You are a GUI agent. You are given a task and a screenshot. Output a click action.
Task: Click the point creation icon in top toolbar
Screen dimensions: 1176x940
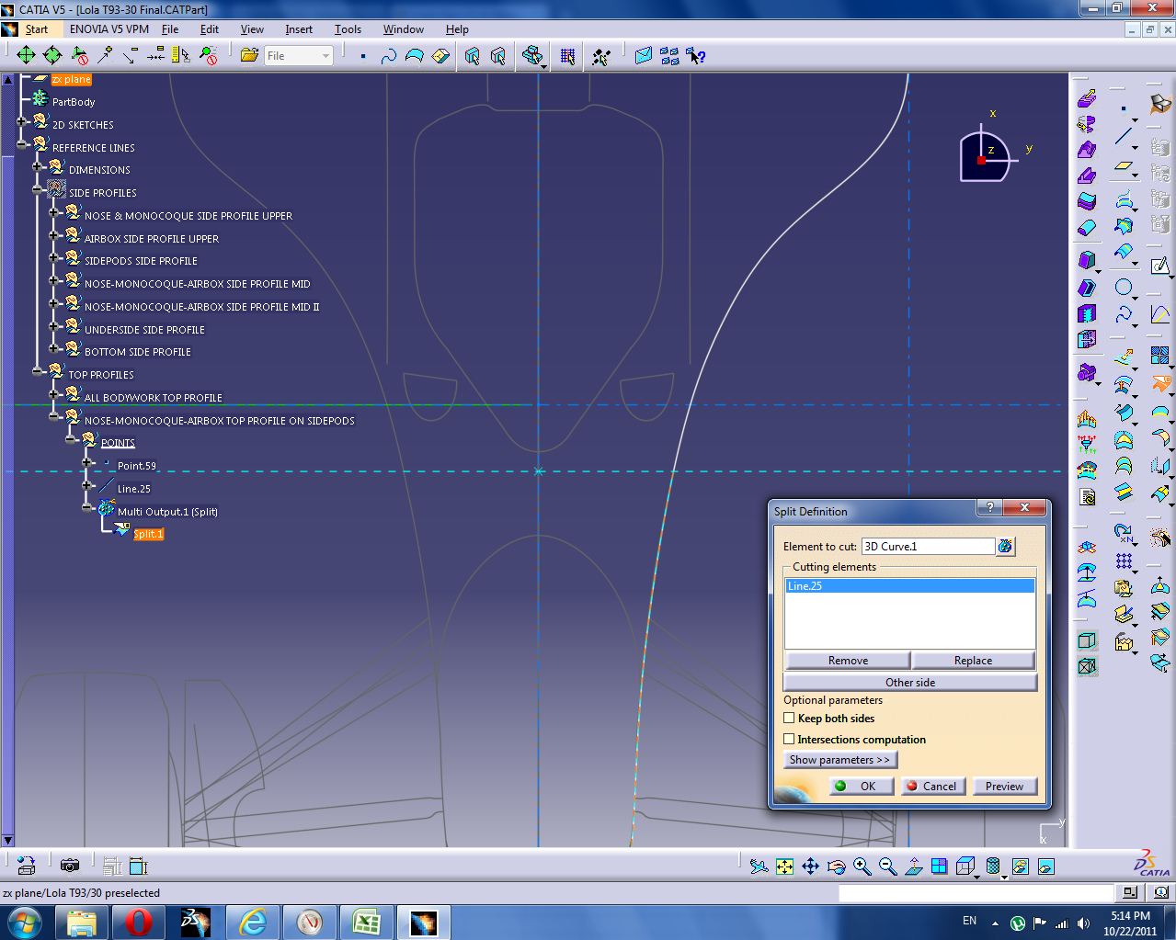tap(362, 56)
